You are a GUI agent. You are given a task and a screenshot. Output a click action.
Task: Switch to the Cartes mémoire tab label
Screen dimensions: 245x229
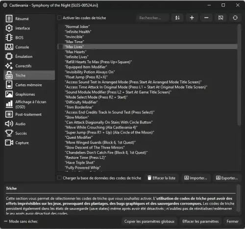(x=28, y=85)
